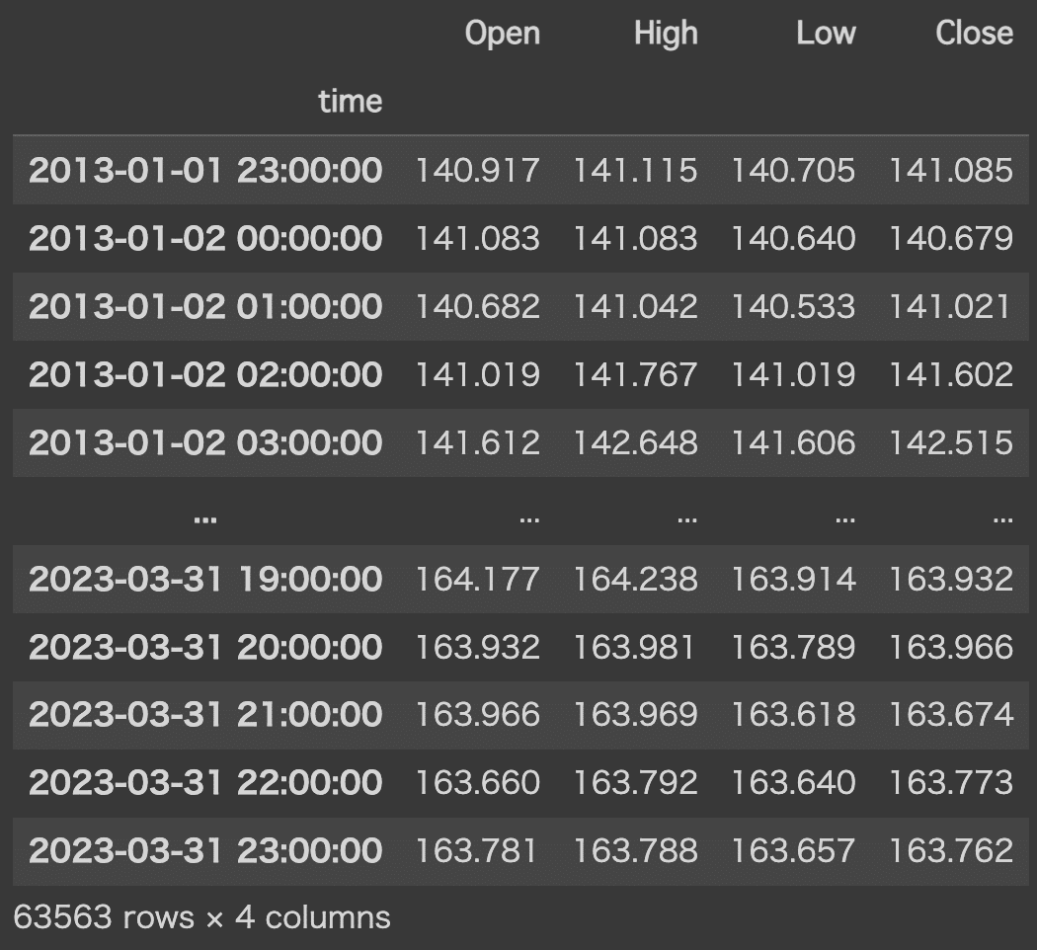Click the High column header
1037x950 pixels.
click(665, 34)
